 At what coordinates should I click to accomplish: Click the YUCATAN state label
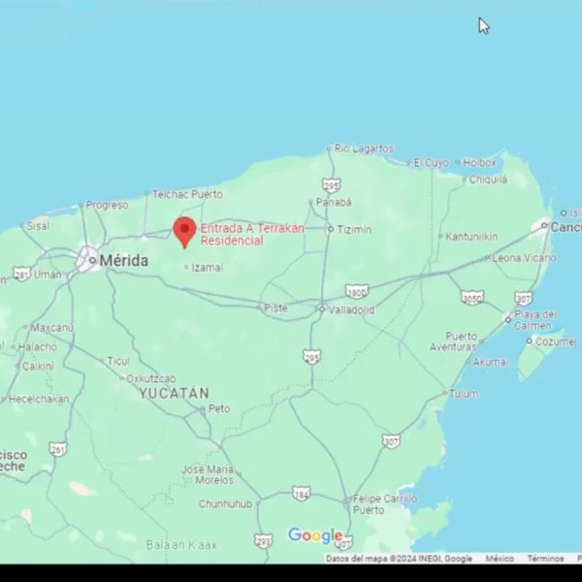(x=175, y=394)
